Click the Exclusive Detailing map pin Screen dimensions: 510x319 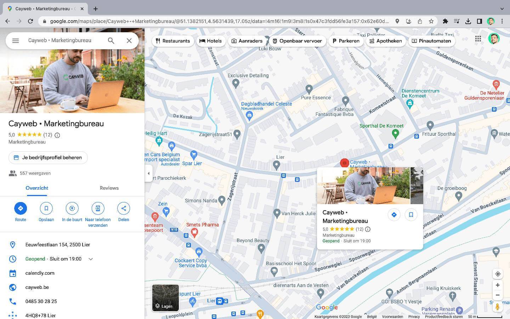point(236,83)
